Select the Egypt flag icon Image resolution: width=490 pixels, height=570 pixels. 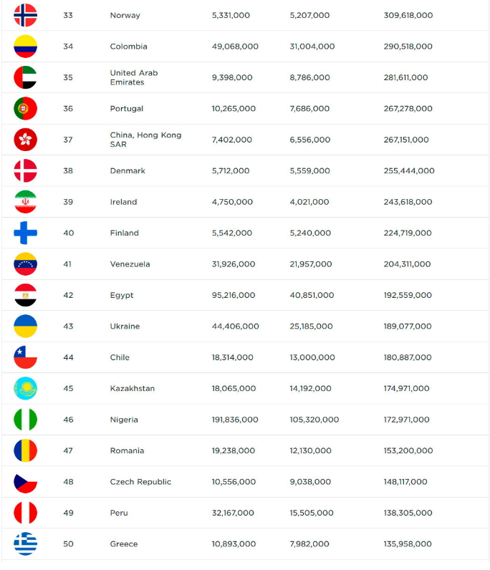point(26,295)
